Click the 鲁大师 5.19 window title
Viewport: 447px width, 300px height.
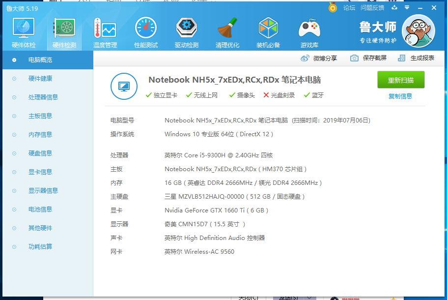22,8
